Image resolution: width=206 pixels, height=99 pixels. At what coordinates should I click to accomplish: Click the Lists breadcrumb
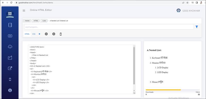point(44,21)
